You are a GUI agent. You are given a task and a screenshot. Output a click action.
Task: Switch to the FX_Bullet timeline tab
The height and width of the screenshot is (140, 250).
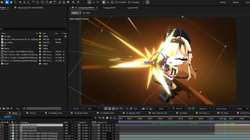tap(183, 113)
